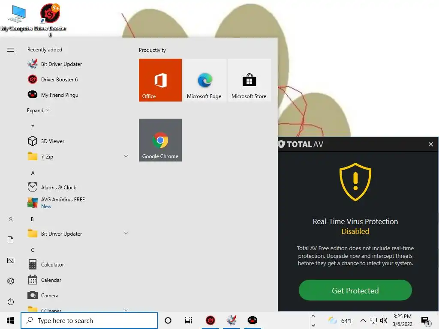Click the Office tile
Screen dimensions: 439x329
click(x=160, y=80)
